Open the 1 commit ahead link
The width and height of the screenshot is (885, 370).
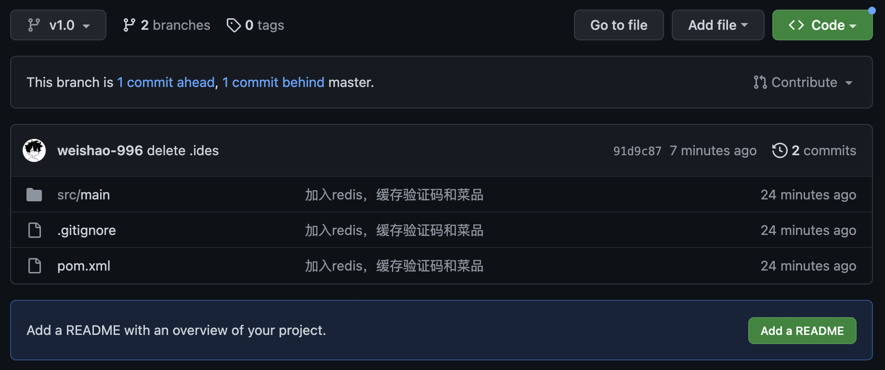pyautogui.click(x=166, y=82)
